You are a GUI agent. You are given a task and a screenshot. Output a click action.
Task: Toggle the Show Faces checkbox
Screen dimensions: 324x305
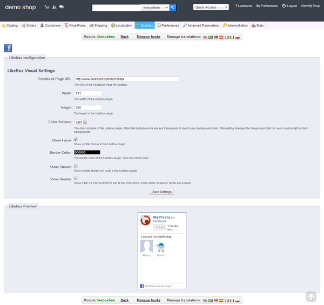[x=76, y=140]
